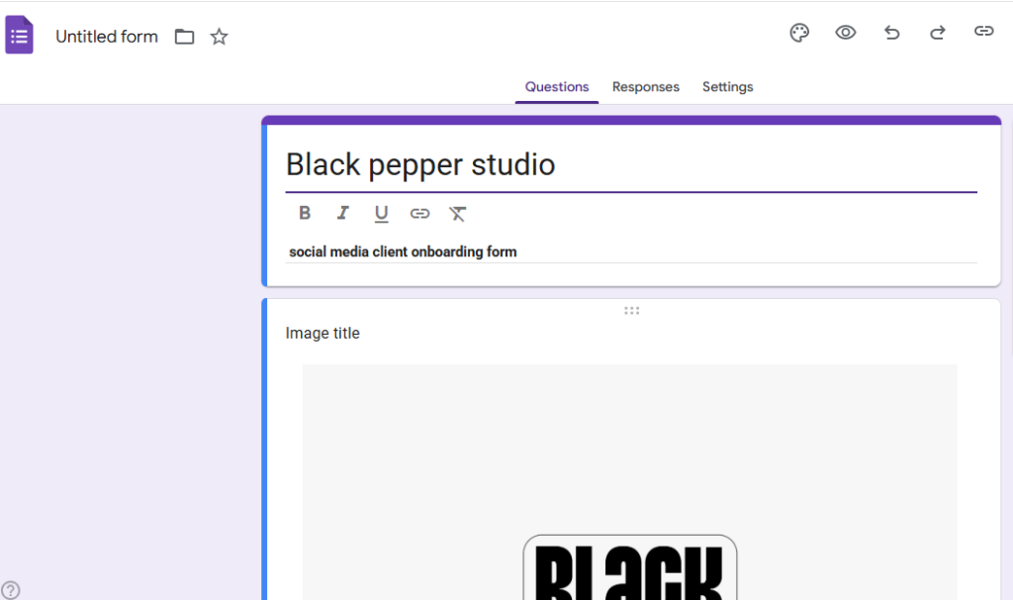Viewport: 1013px width, 600px height.
Task: Click the Image title label
Action: click(322, 333)
